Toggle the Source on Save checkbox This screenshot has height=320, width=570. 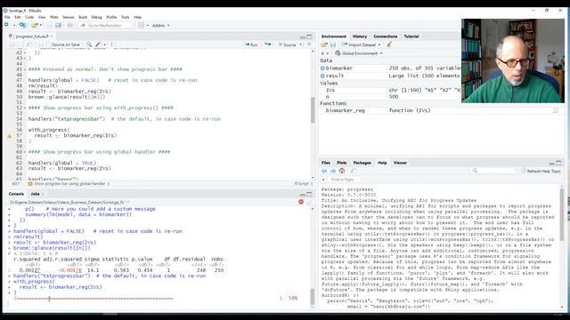tap(48, 44)
